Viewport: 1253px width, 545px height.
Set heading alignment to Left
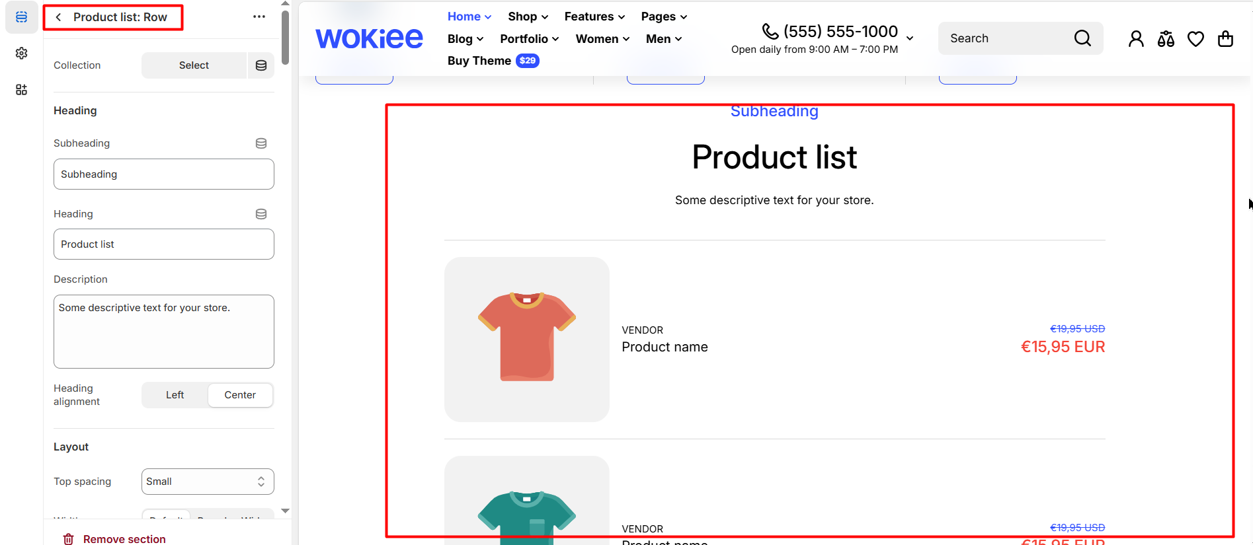click(175, 395)
